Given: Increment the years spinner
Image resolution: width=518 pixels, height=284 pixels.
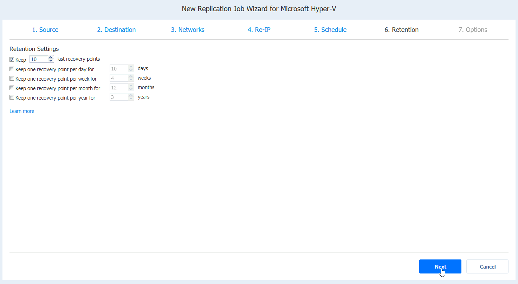Looking at the screenshot, I should click(131, 95).
